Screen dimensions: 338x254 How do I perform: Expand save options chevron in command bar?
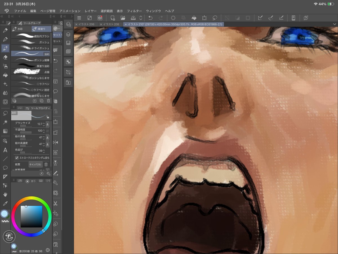click(x=141, y=18)
